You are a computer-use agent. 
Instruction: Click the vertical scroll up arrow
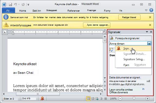105,37
